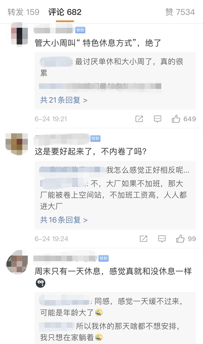
Task: Open the third commenter's avatar
Action: pos(17,262)
